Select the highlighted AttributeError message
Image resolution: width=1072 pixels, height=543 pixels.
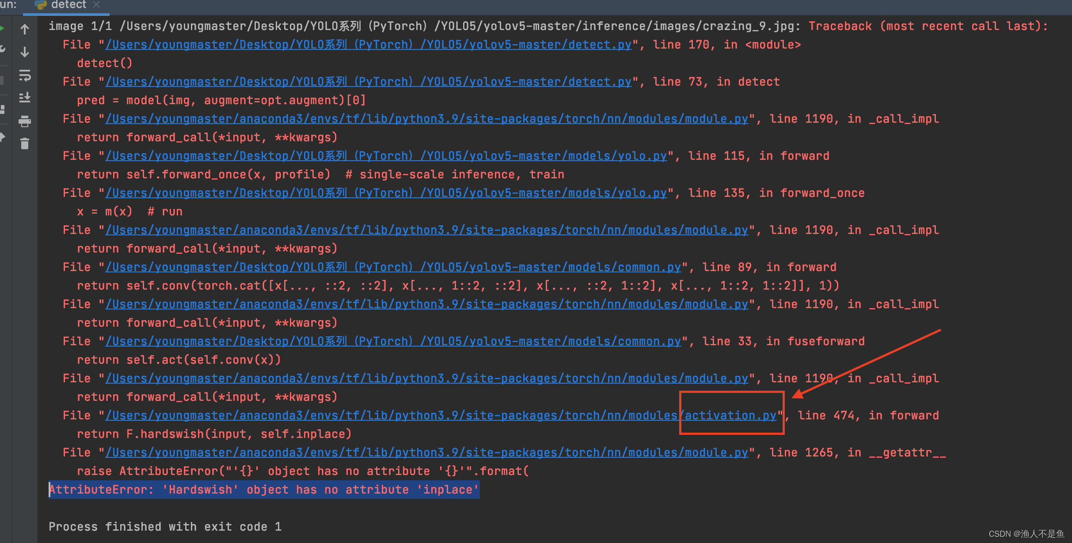263,489
